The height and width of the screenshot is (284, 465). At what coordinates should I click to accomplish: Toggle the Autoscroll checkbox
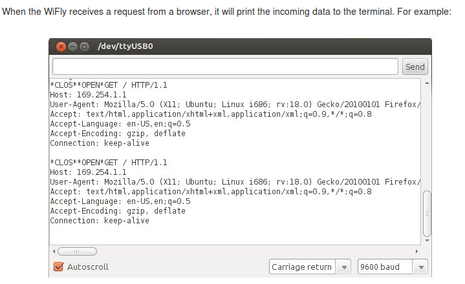coord(59,267)
